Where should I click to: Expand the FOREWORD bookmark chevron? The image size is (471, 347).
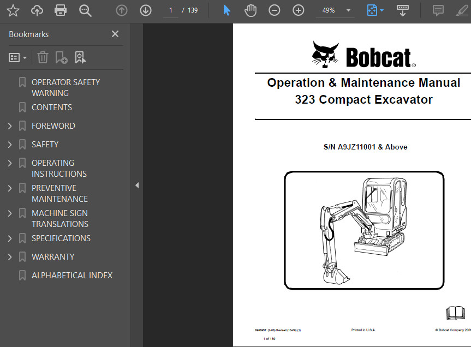pyautogui.click(x=10, y=126)
